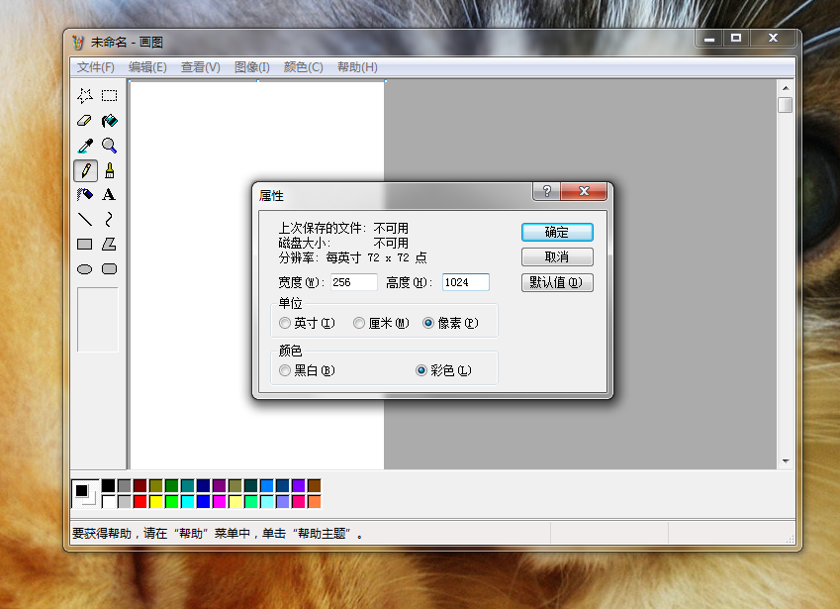Open the 图像(I) menu
This screenshot has width=840, height=609.
pyautogui.click(x=251, y=67)
